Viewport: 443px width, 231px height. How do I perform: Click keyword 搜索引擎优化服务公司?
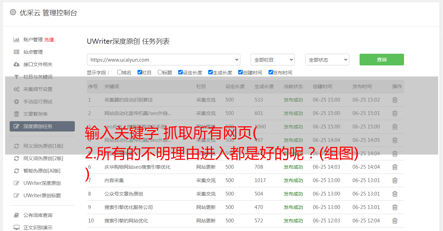[129, 207]
